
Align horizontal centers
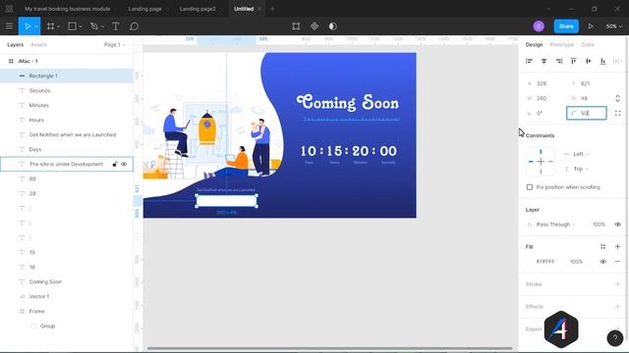coord(543,61)
